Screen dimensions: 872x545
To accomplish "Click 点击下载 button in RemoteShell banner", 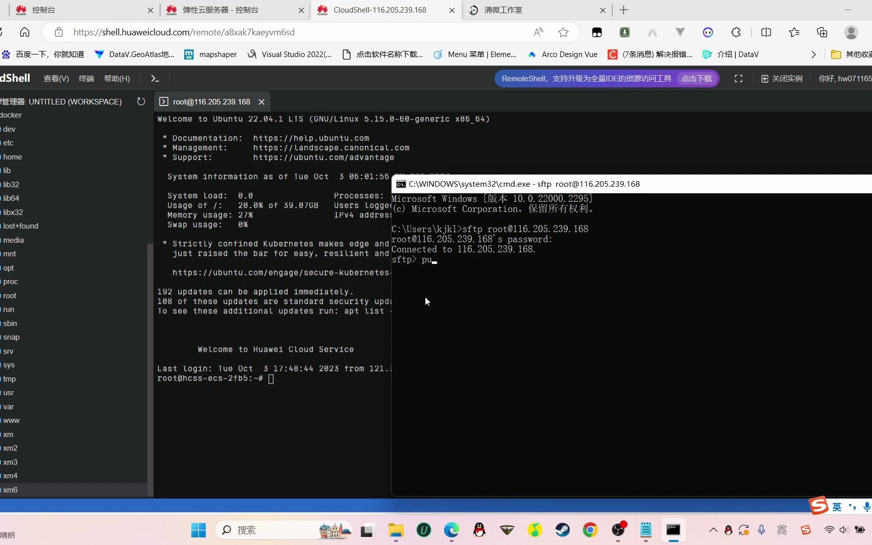I will [696, 79].
